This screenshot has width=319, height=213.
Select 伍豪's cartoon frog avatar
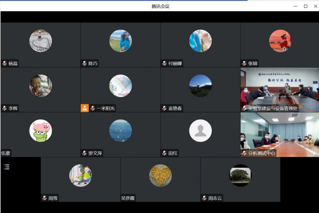(x=41, y=130)
